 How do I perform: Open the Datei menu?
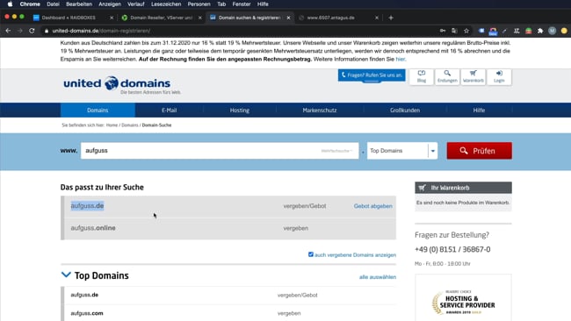(53, 4)
